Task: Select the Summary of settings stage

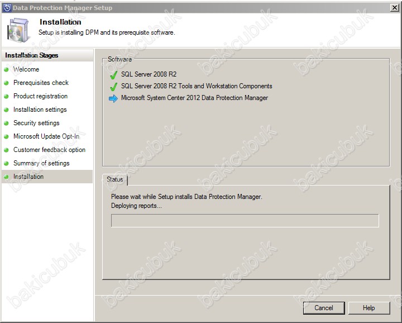Action: click(41, 163)
